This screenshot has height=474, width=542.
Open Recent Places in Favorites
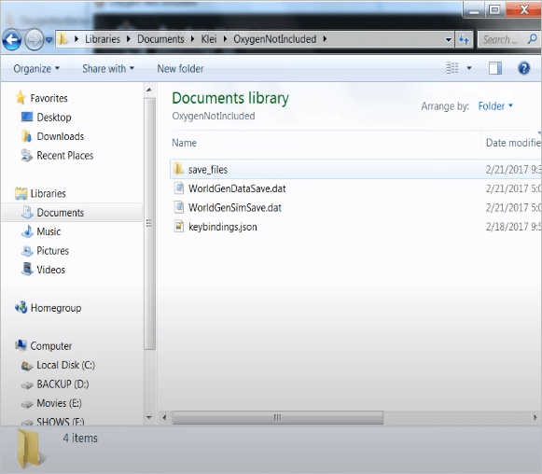tap(65, 156)
